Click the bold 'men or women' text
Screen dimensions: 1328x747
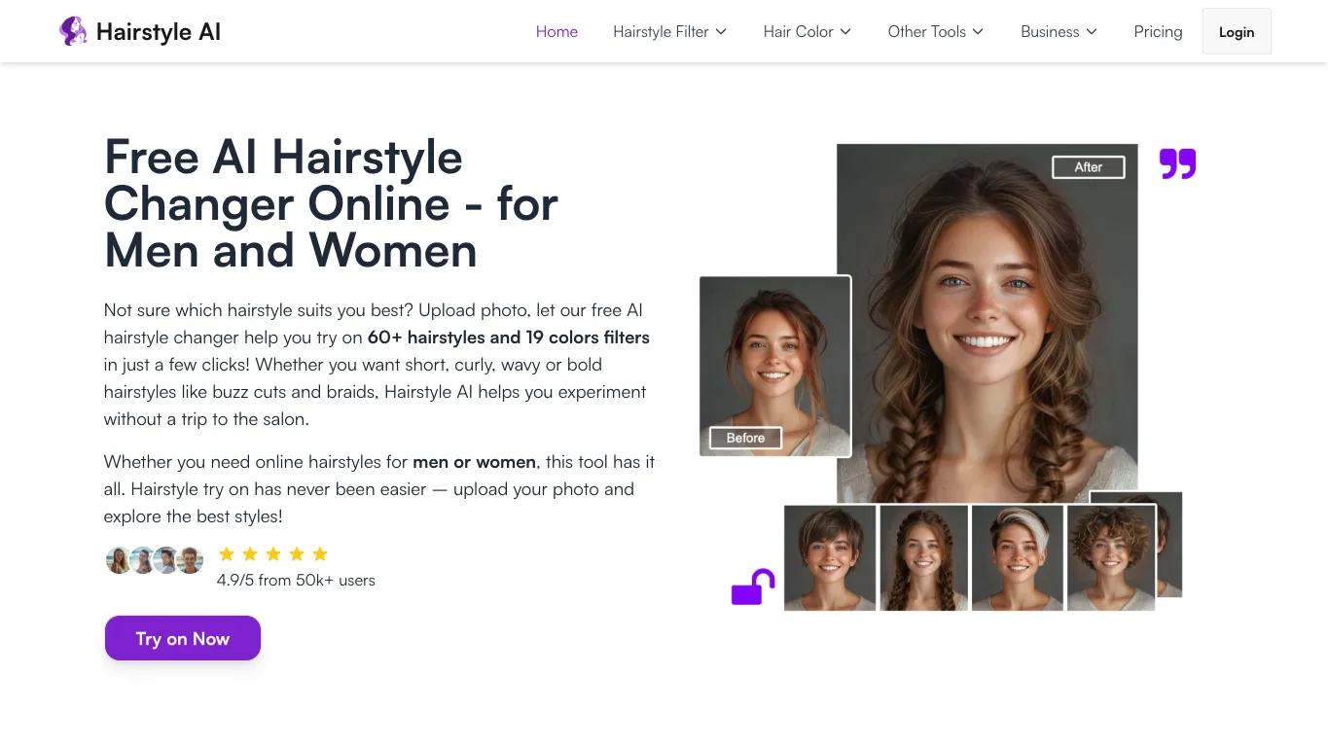pyautogui.click(x=475, y=462)
